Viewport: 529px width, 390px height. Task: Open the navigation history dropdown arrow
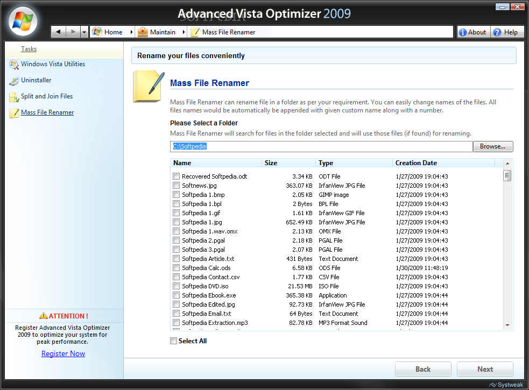(84, 32)
